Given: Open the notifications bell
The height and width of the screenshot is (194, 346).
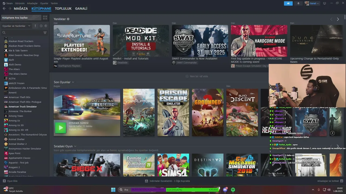Looking at the screenshot, I should coord(298,3).
